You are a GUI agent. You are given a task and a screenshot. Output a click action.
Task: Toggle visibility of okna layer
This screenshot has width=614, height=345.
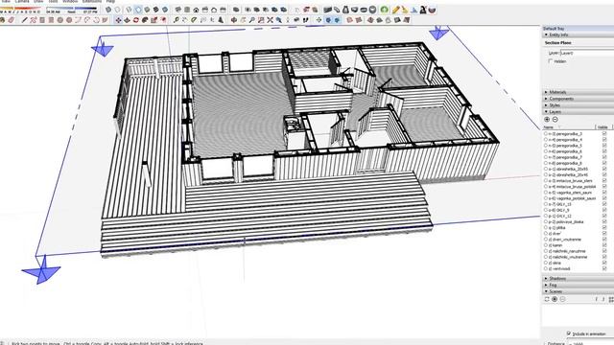[604, 263]
